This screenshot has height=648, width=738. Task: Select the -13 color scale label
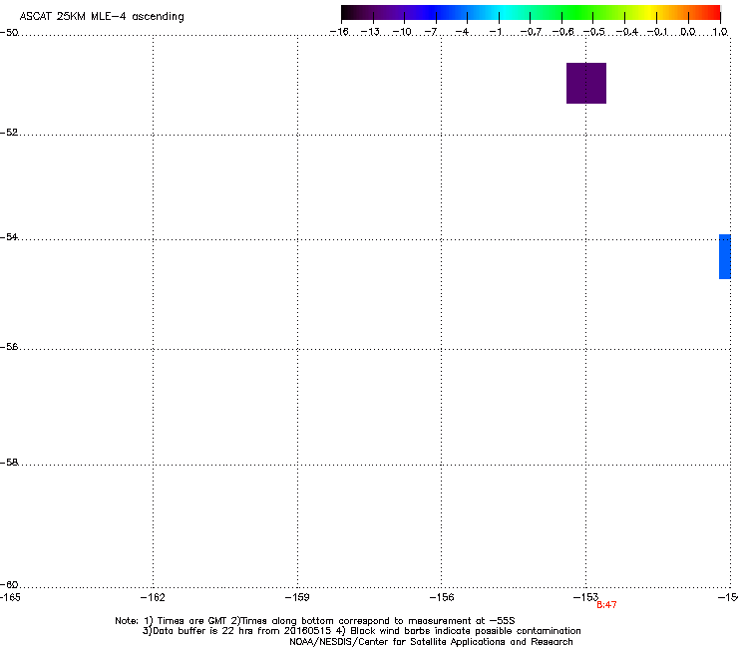tap(370, 32)
